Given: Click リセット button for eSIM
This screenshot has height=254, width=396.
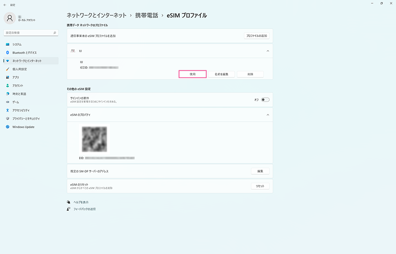Looking at the screenshot, I should click(260, 186).
